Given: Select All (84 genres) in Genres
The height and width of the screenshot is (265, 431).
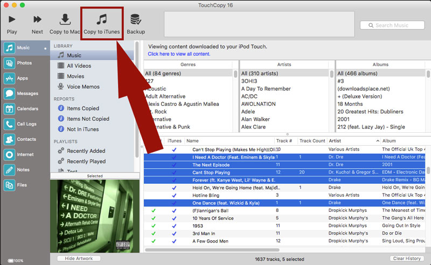Looking at the screenshot, I should [x=188, y=74].
